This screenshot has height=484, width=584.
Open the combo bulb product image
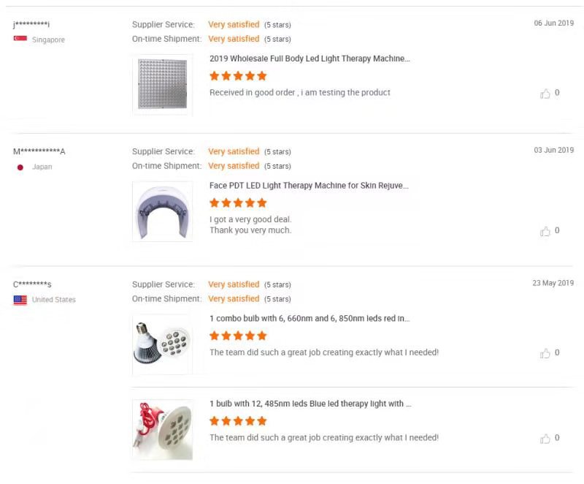[162, 339]
